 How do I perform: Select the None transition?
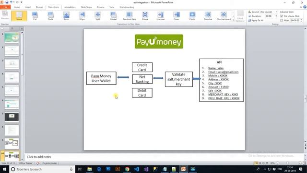(x=19, y=16)
